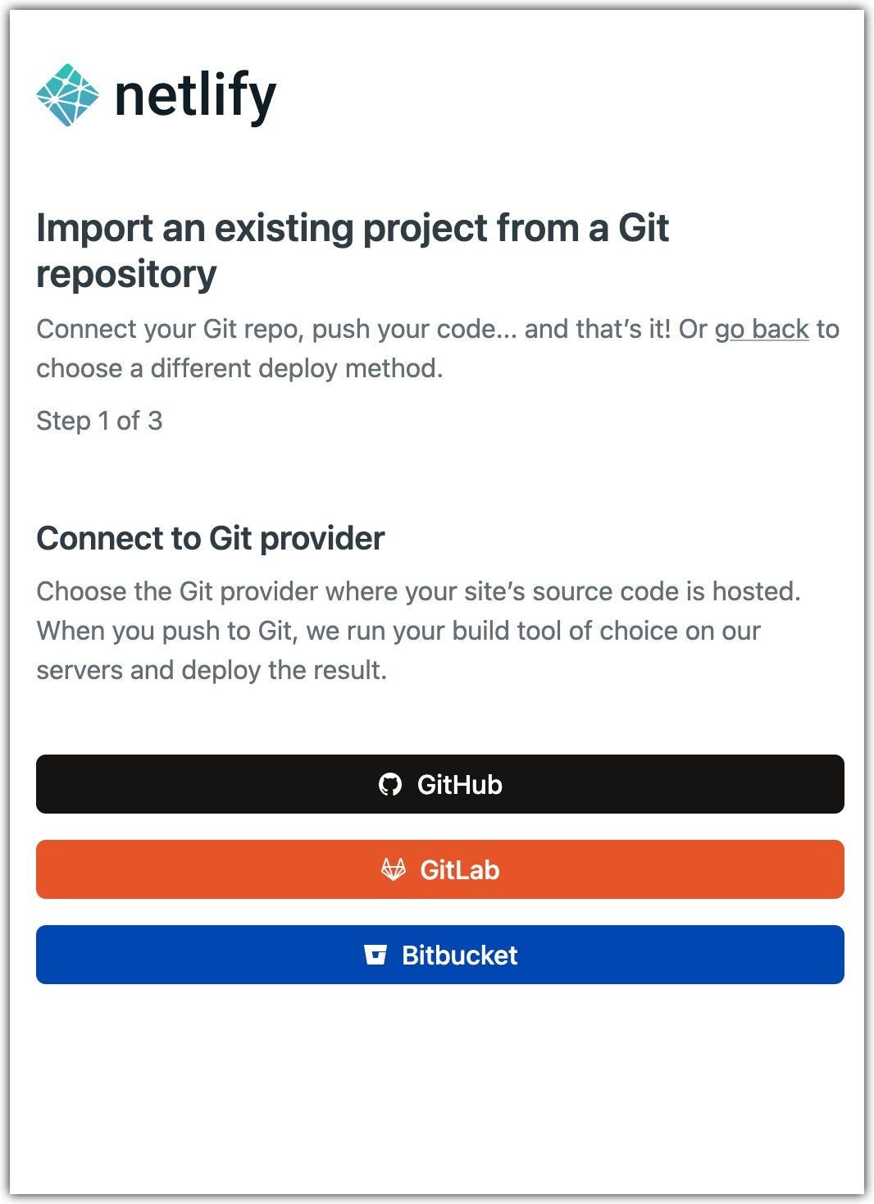This screenshot has width=874, height=1204.
Task: Connect using the GitLab provider button
Action: 439,870
